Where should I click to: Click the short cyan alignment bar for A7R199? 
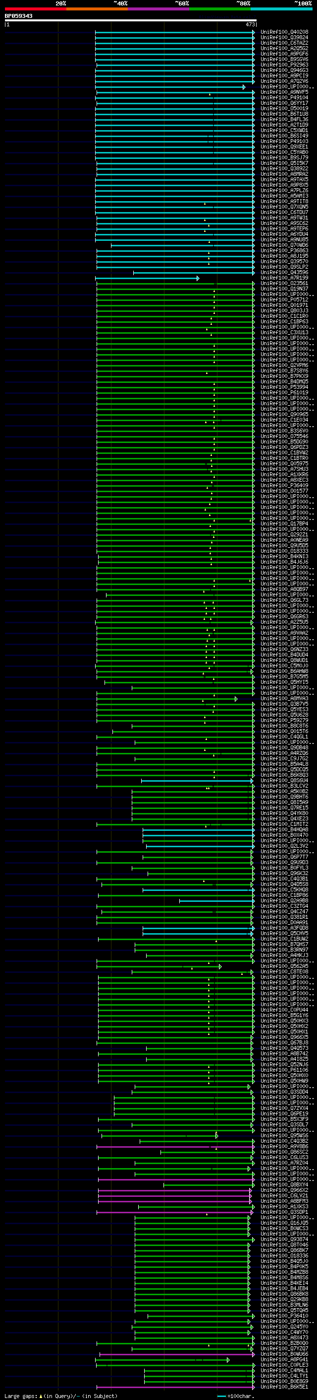point(148,278)
